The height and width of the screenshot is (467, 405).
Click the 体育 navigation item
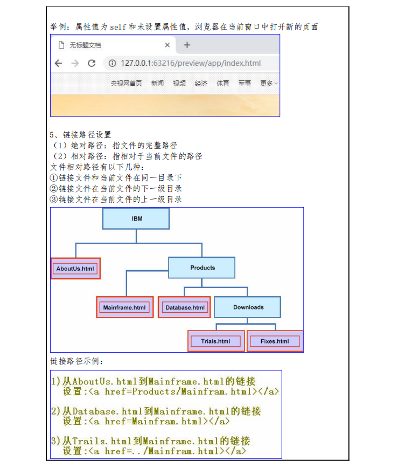222,84
